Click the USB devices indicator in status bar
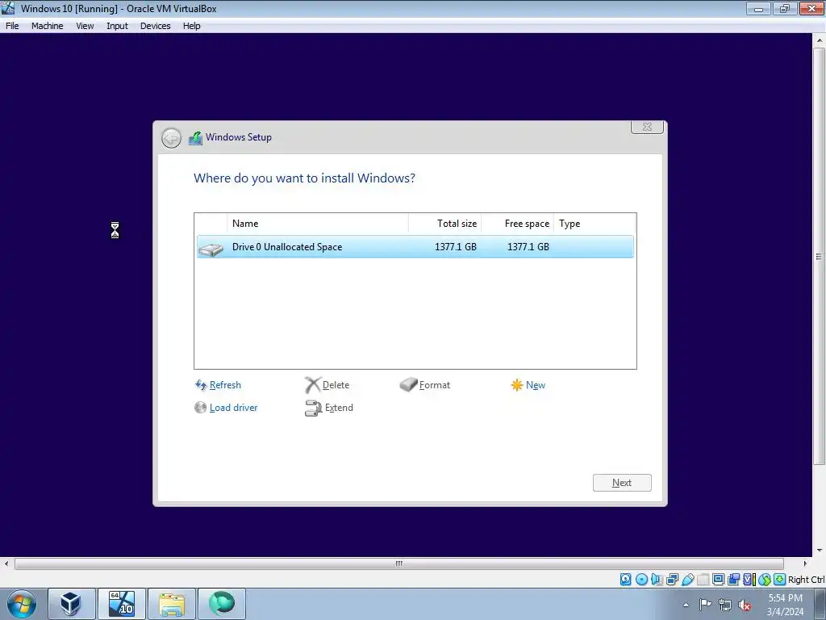The height and width of the screenshot is (620, 826). [x=687, y=580]
